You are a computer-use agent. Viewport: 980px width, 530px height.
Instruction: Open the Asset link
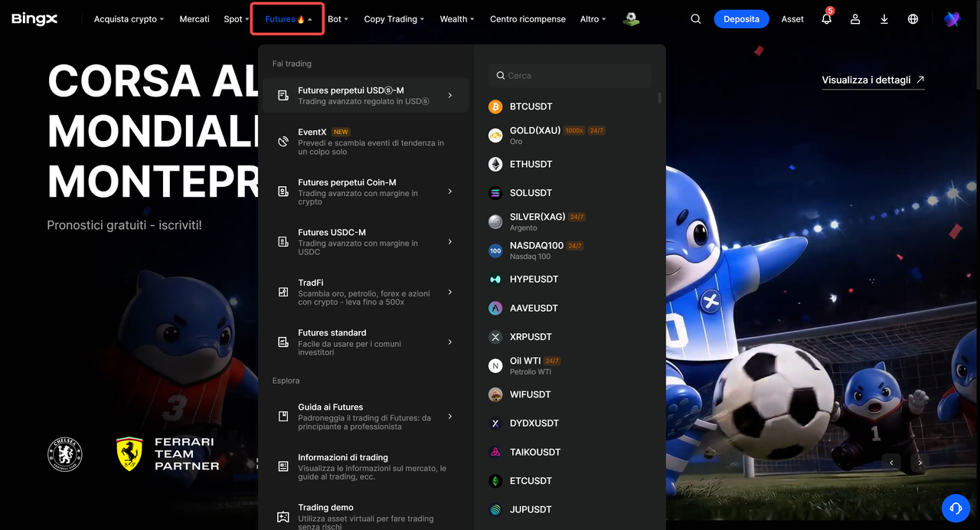792,19
